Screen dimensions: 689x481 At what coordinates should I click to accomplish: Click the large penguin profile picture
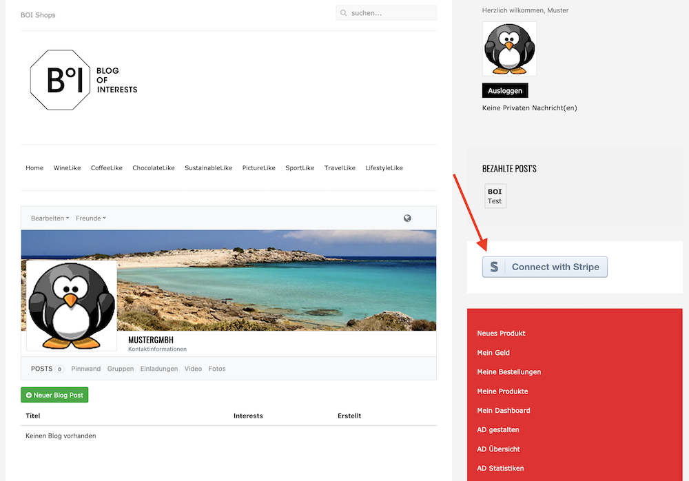tap(72, 305)
